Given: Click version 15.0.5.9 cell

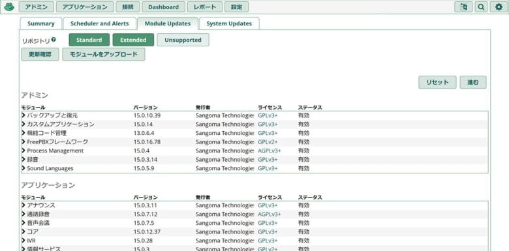Looking at the screenshot, I should [x=144, y=168].
